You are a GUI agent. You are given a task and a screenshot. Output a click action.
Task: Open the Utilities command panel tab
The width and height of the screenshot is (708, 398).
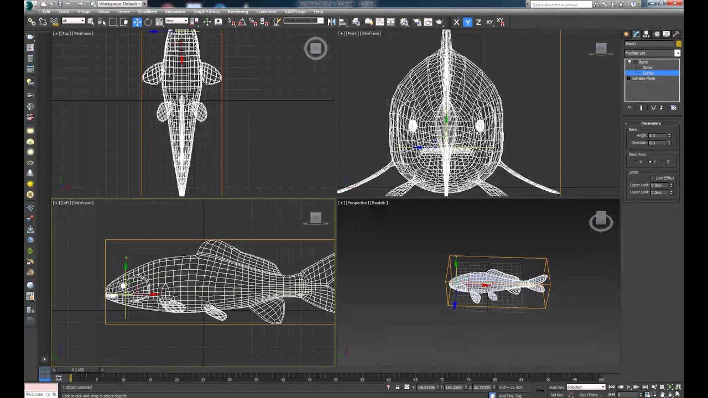click(x=676, y=34)
